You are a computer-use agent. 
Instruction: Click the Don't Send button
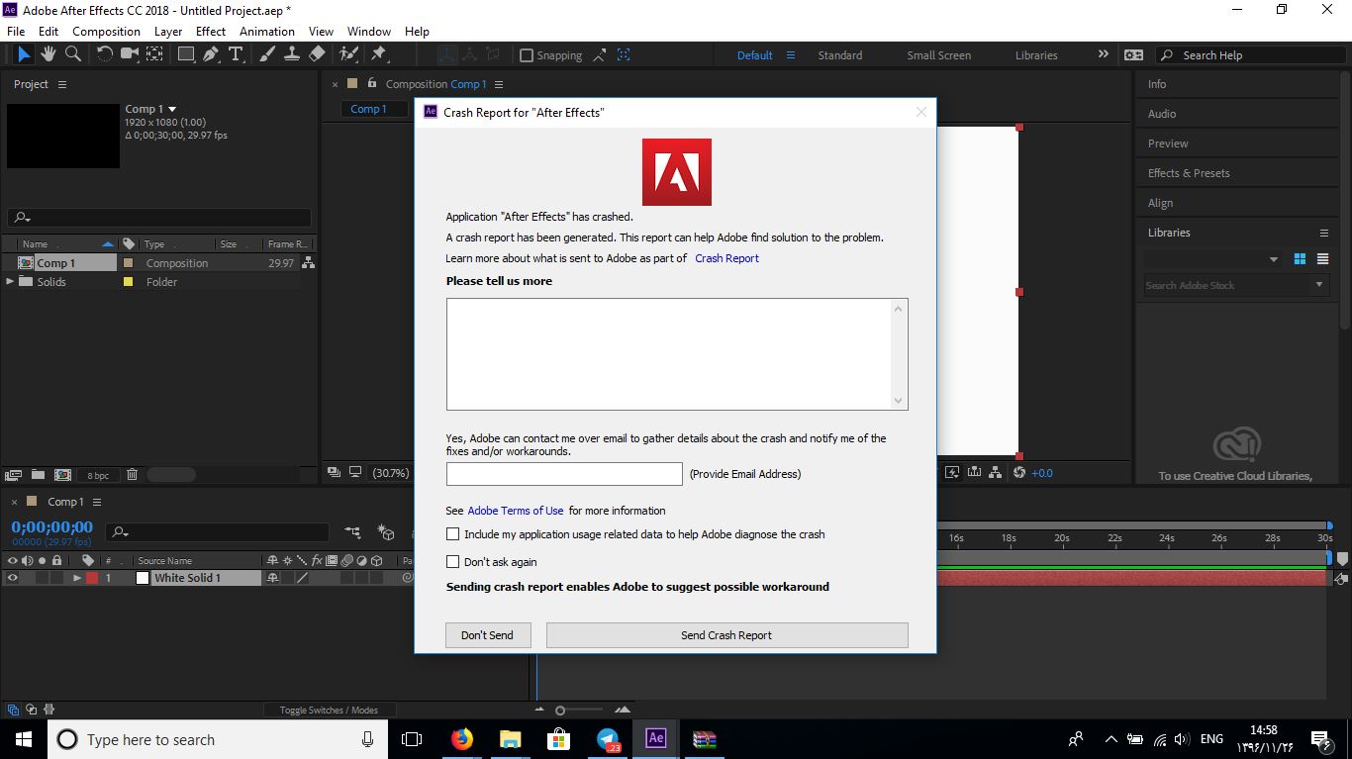pos(488,635)
